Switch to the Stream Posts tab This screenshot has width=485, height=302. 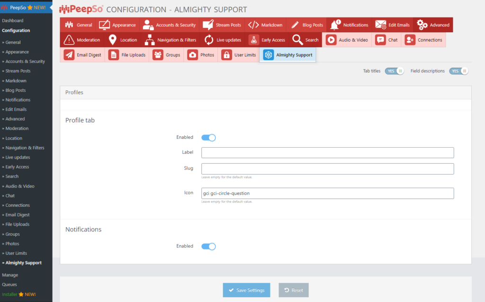[x=222, y=25]
